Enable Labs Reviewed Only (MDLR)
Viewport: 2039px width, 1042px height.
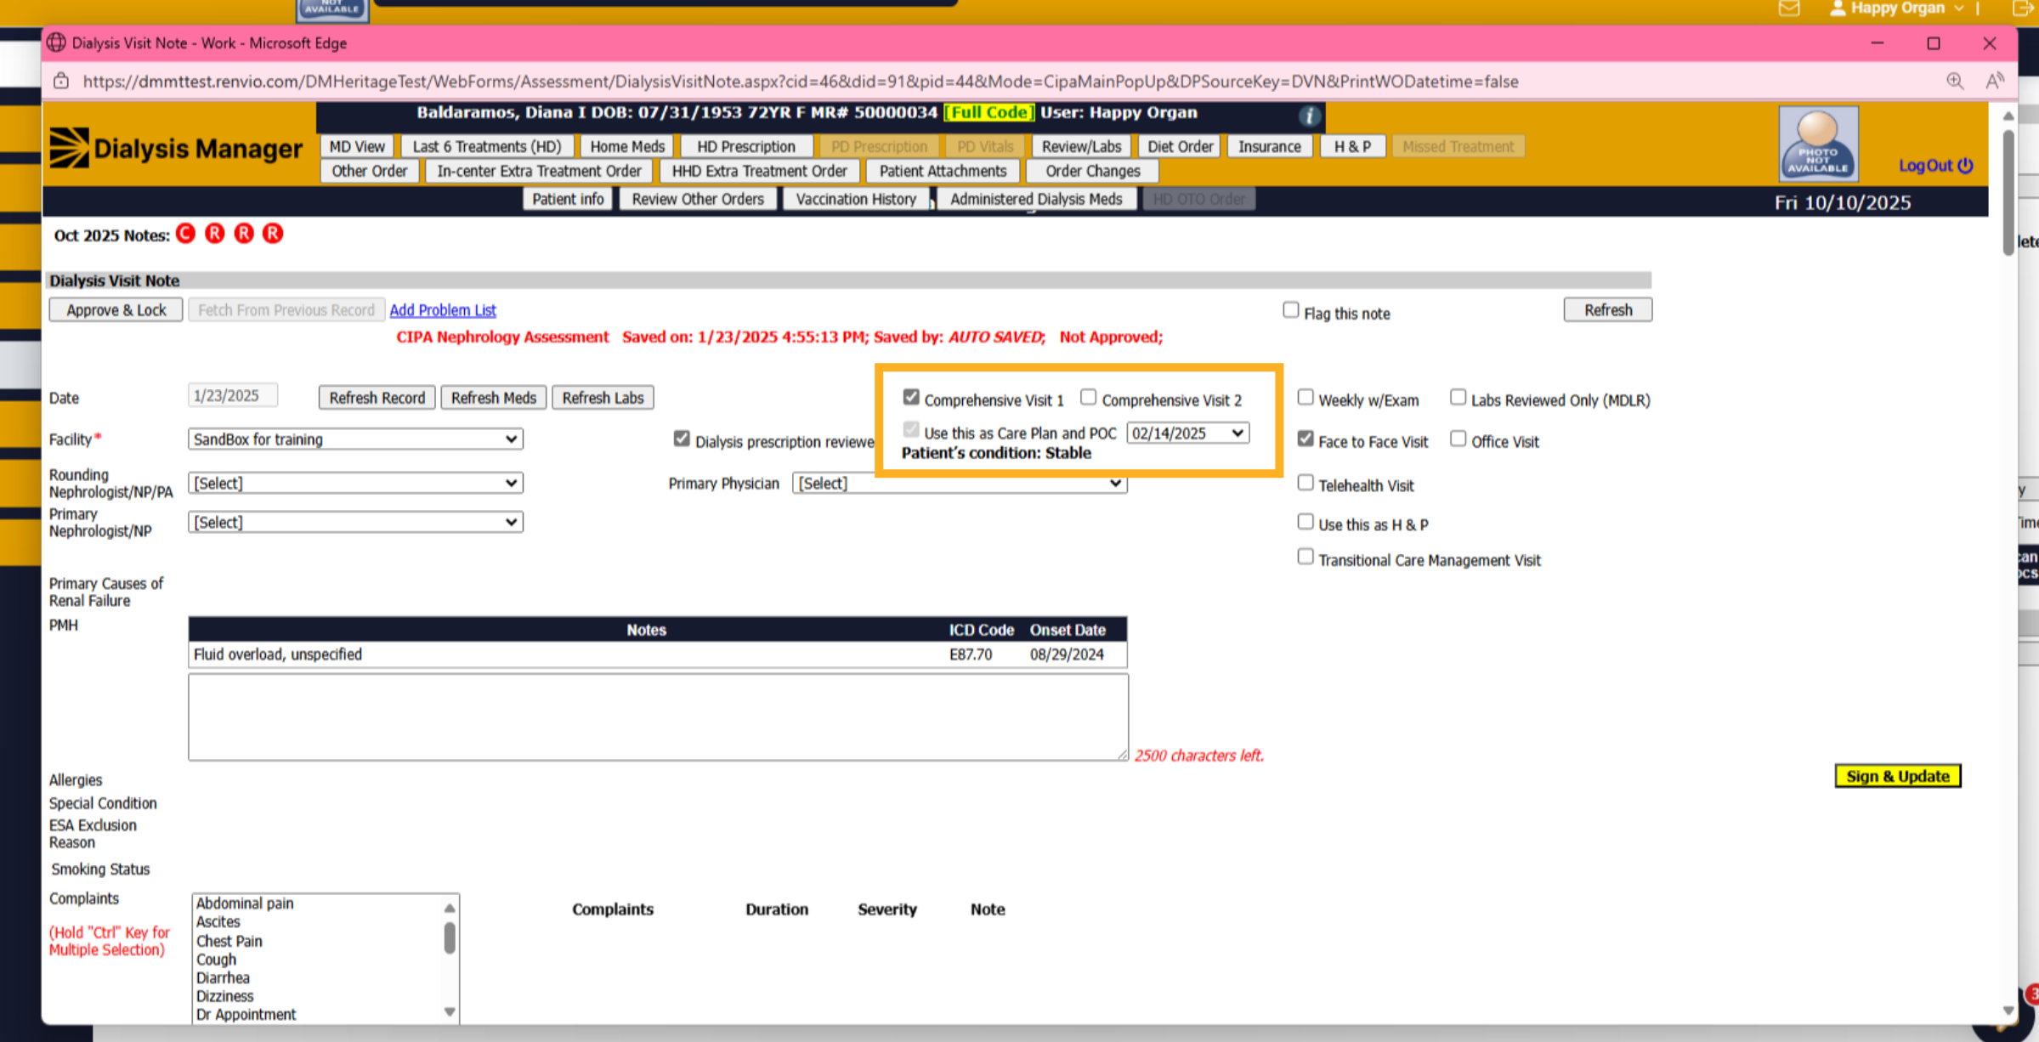click(1458, 397)
